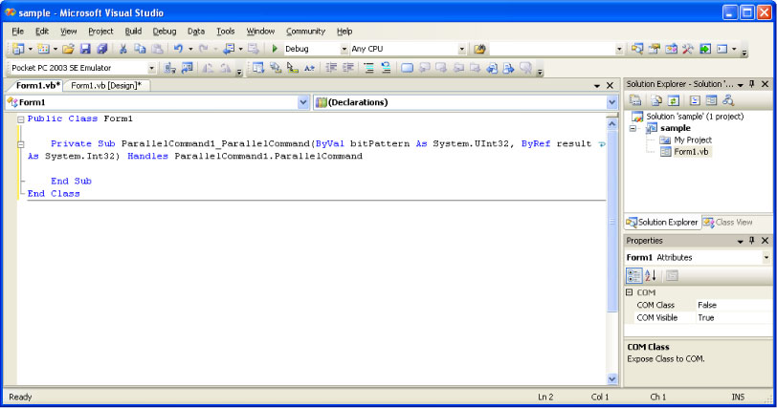Click the Connect to Device icon
777x408 pixels.
tap(170, 68)
